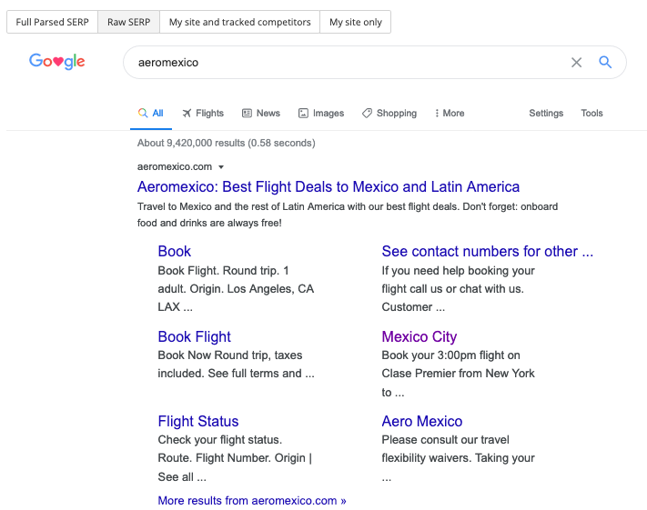647x510 pixels.
Task: Click the Google logo
Action: click(x=56, y=62)
